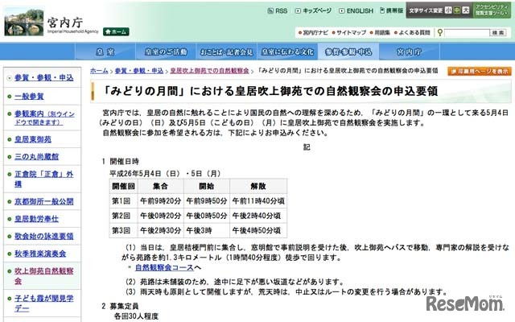Open sidebar link 一般参賀

coord(29,97)
